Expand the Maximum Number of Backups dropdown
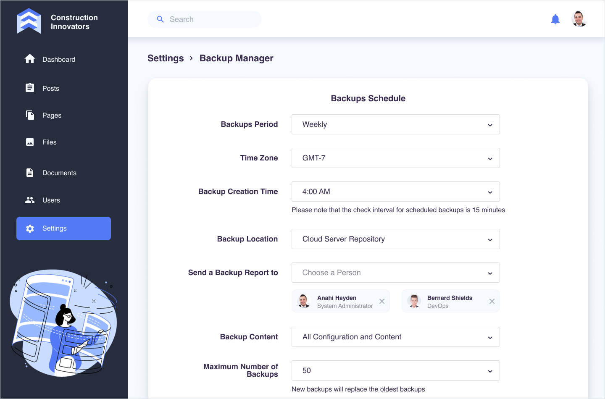Viewport: 605px width, 399px height. click(x=395, y=370)
